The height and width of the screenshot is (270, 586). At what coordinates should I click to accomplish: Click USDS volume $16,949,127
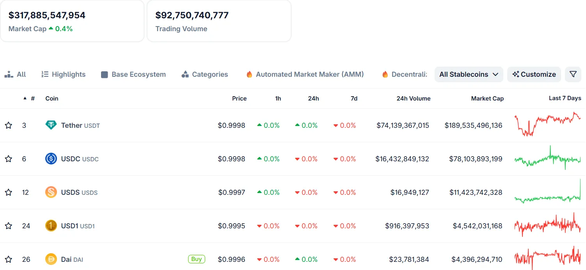410,192
